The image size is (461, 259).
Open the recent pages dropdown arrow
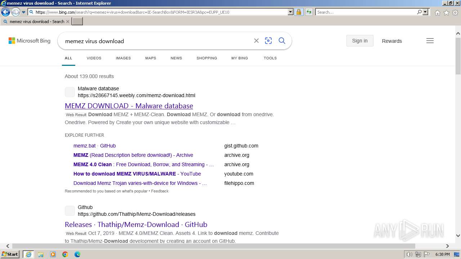coord(23,12)
